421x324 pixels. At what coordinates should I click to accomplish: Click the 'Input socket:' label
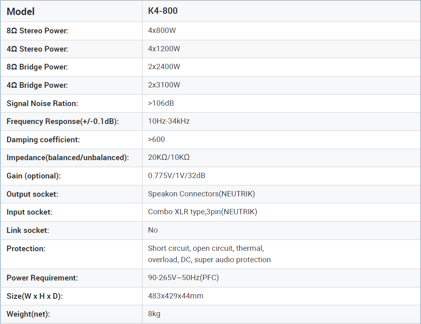click(x=29, y=212)
